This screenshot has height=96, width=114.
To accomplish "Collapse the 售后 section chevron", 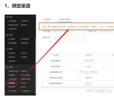I will tap(32, 17).
